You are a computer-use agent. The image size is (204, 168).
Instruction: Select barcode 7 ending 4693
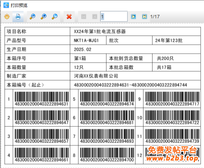coord(107,136)
